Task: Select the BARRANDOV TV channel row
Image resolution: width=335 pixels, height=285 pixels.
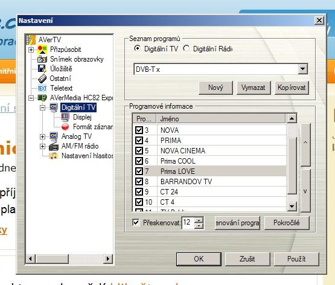Action: 210,181
